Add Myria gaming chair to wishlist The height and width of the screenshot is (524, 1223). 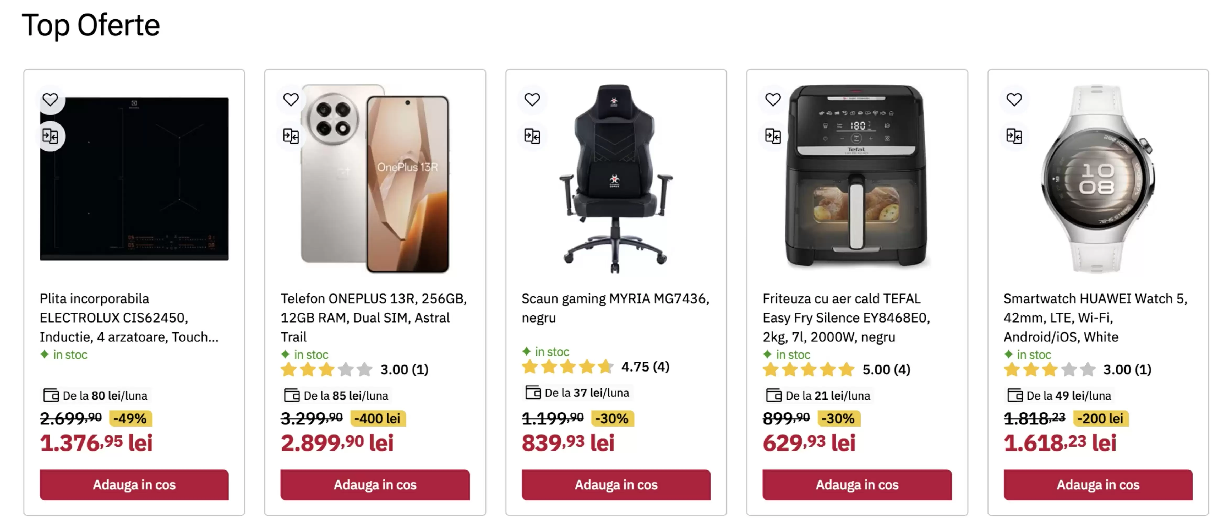click(532, 100)
